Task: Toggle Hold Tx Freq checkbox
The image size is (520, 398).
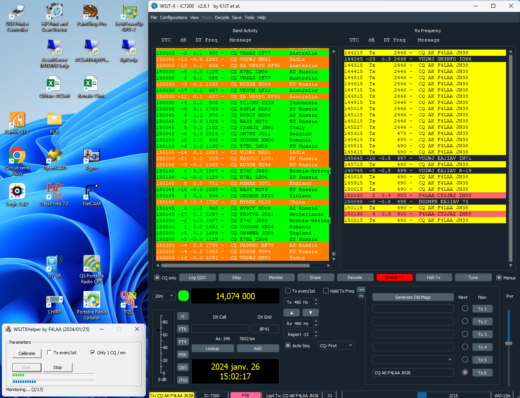Action: pyautogui.click(x=326, y=291)
